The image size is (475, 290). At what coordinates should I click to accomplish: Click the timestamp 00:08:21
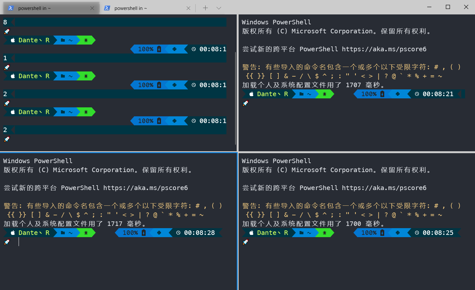(438, 94)
